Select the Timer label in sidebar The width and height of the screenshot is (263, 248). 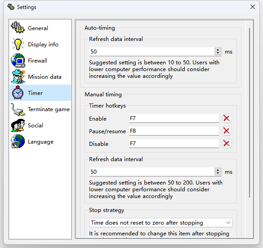tap(35, 93)
